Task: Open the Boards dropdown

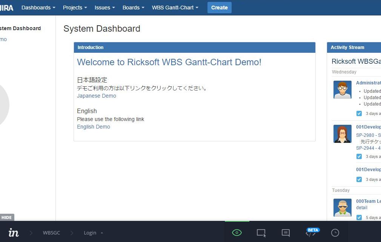Action: point(134,8)
